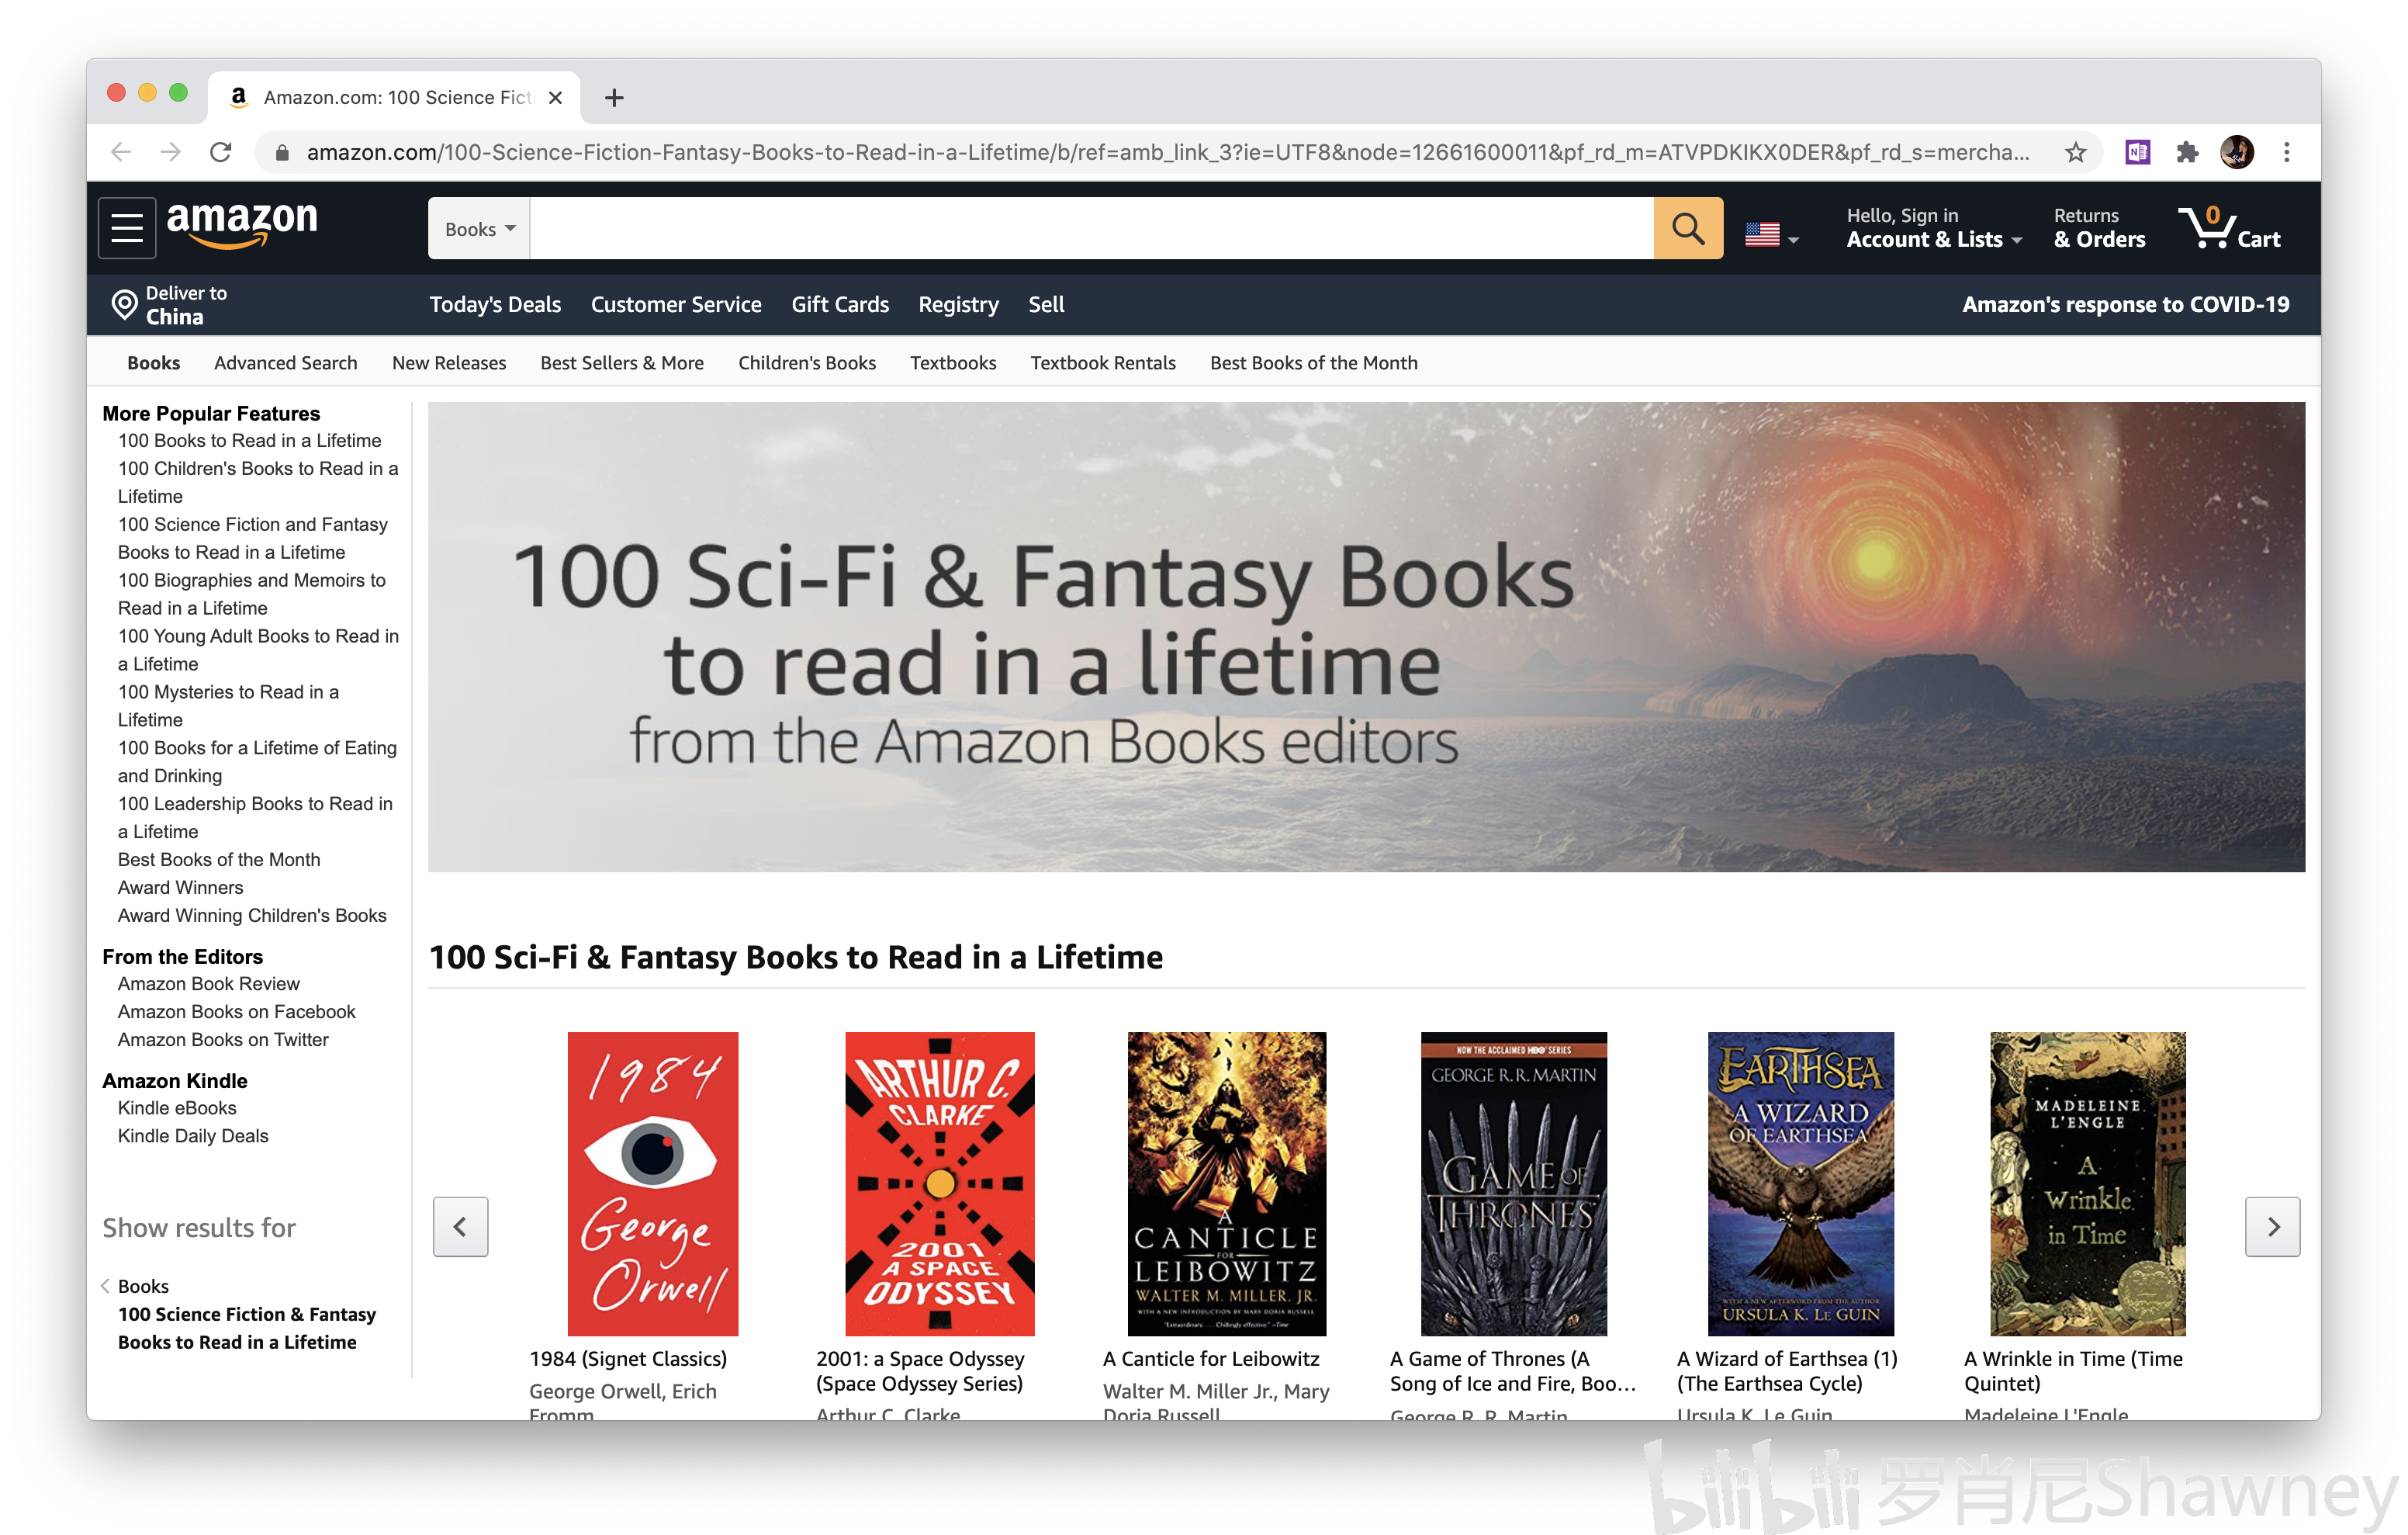
Task: Open 100 Leadership Books link
Action: click(255, 819)
